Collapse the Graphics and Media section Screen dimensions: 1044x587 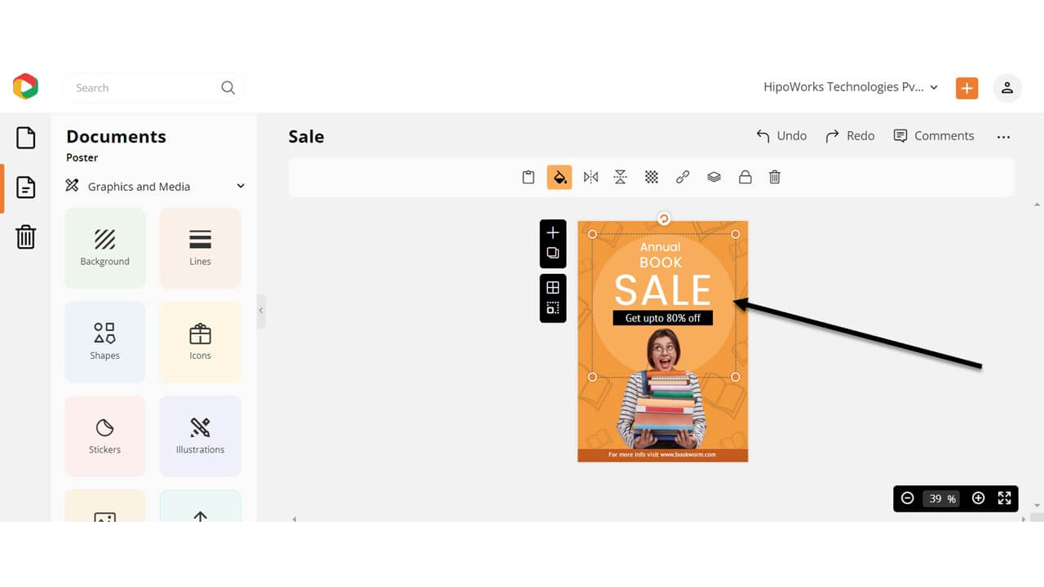click(240, 186)
